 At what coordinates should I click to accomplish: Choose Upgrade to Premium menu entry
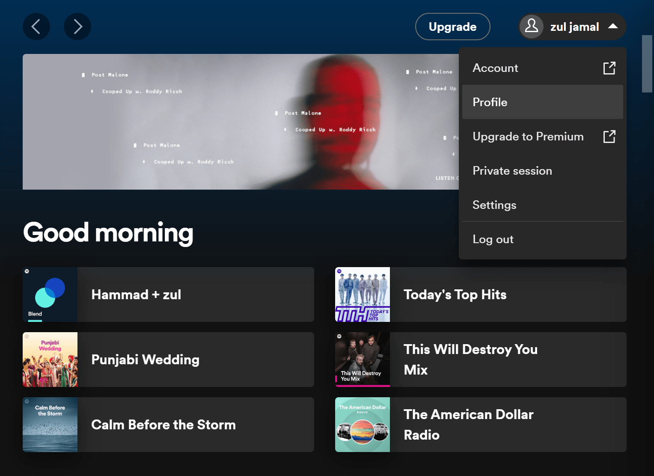543,136
